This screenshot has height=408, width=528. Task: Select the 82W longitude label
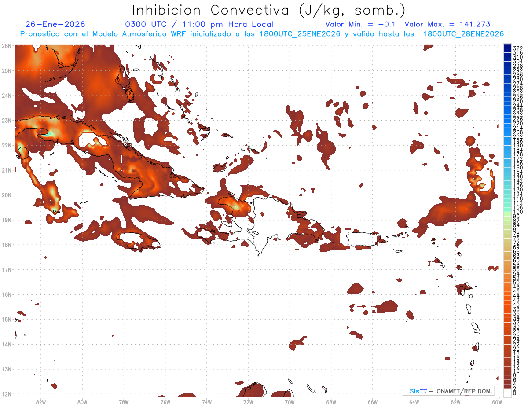[40, 402]
